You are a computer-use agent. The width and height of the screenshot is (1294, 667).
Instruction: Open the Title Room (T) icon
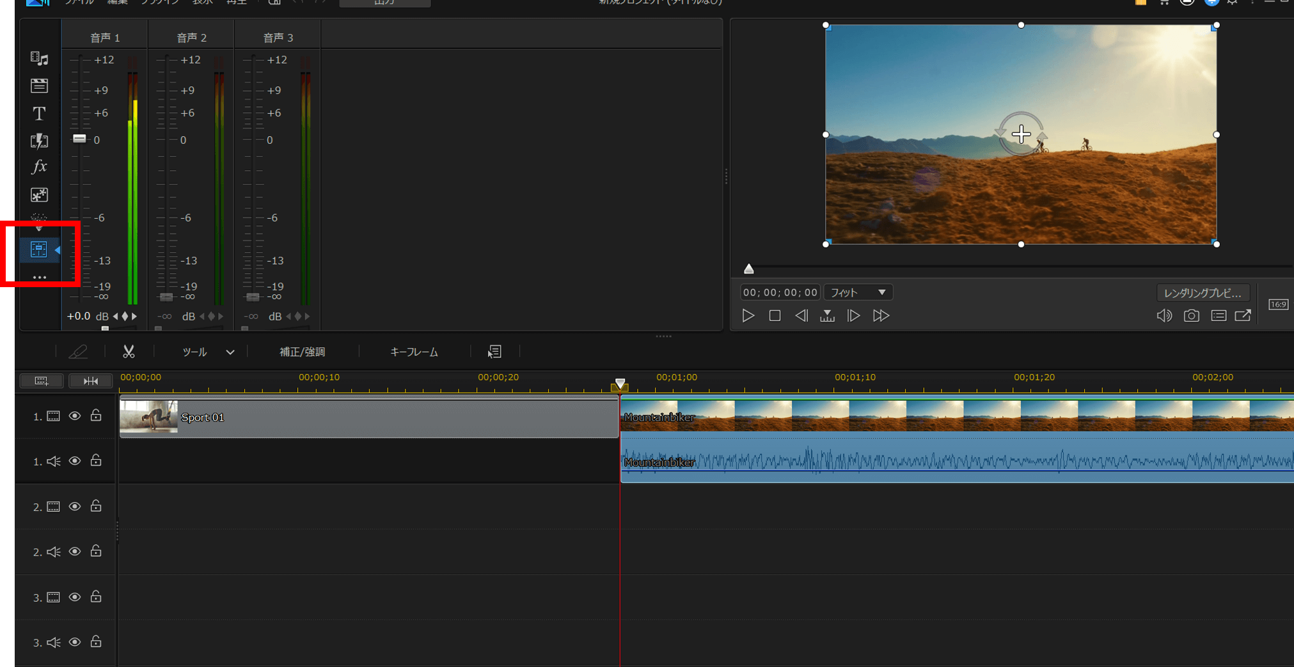[x=39, y=113]
